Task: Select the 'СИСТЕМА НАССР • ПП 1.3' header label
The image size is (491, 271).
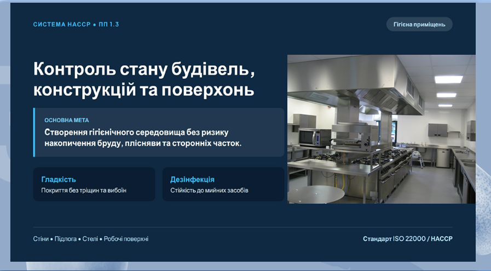Action: tap(76, 25)
